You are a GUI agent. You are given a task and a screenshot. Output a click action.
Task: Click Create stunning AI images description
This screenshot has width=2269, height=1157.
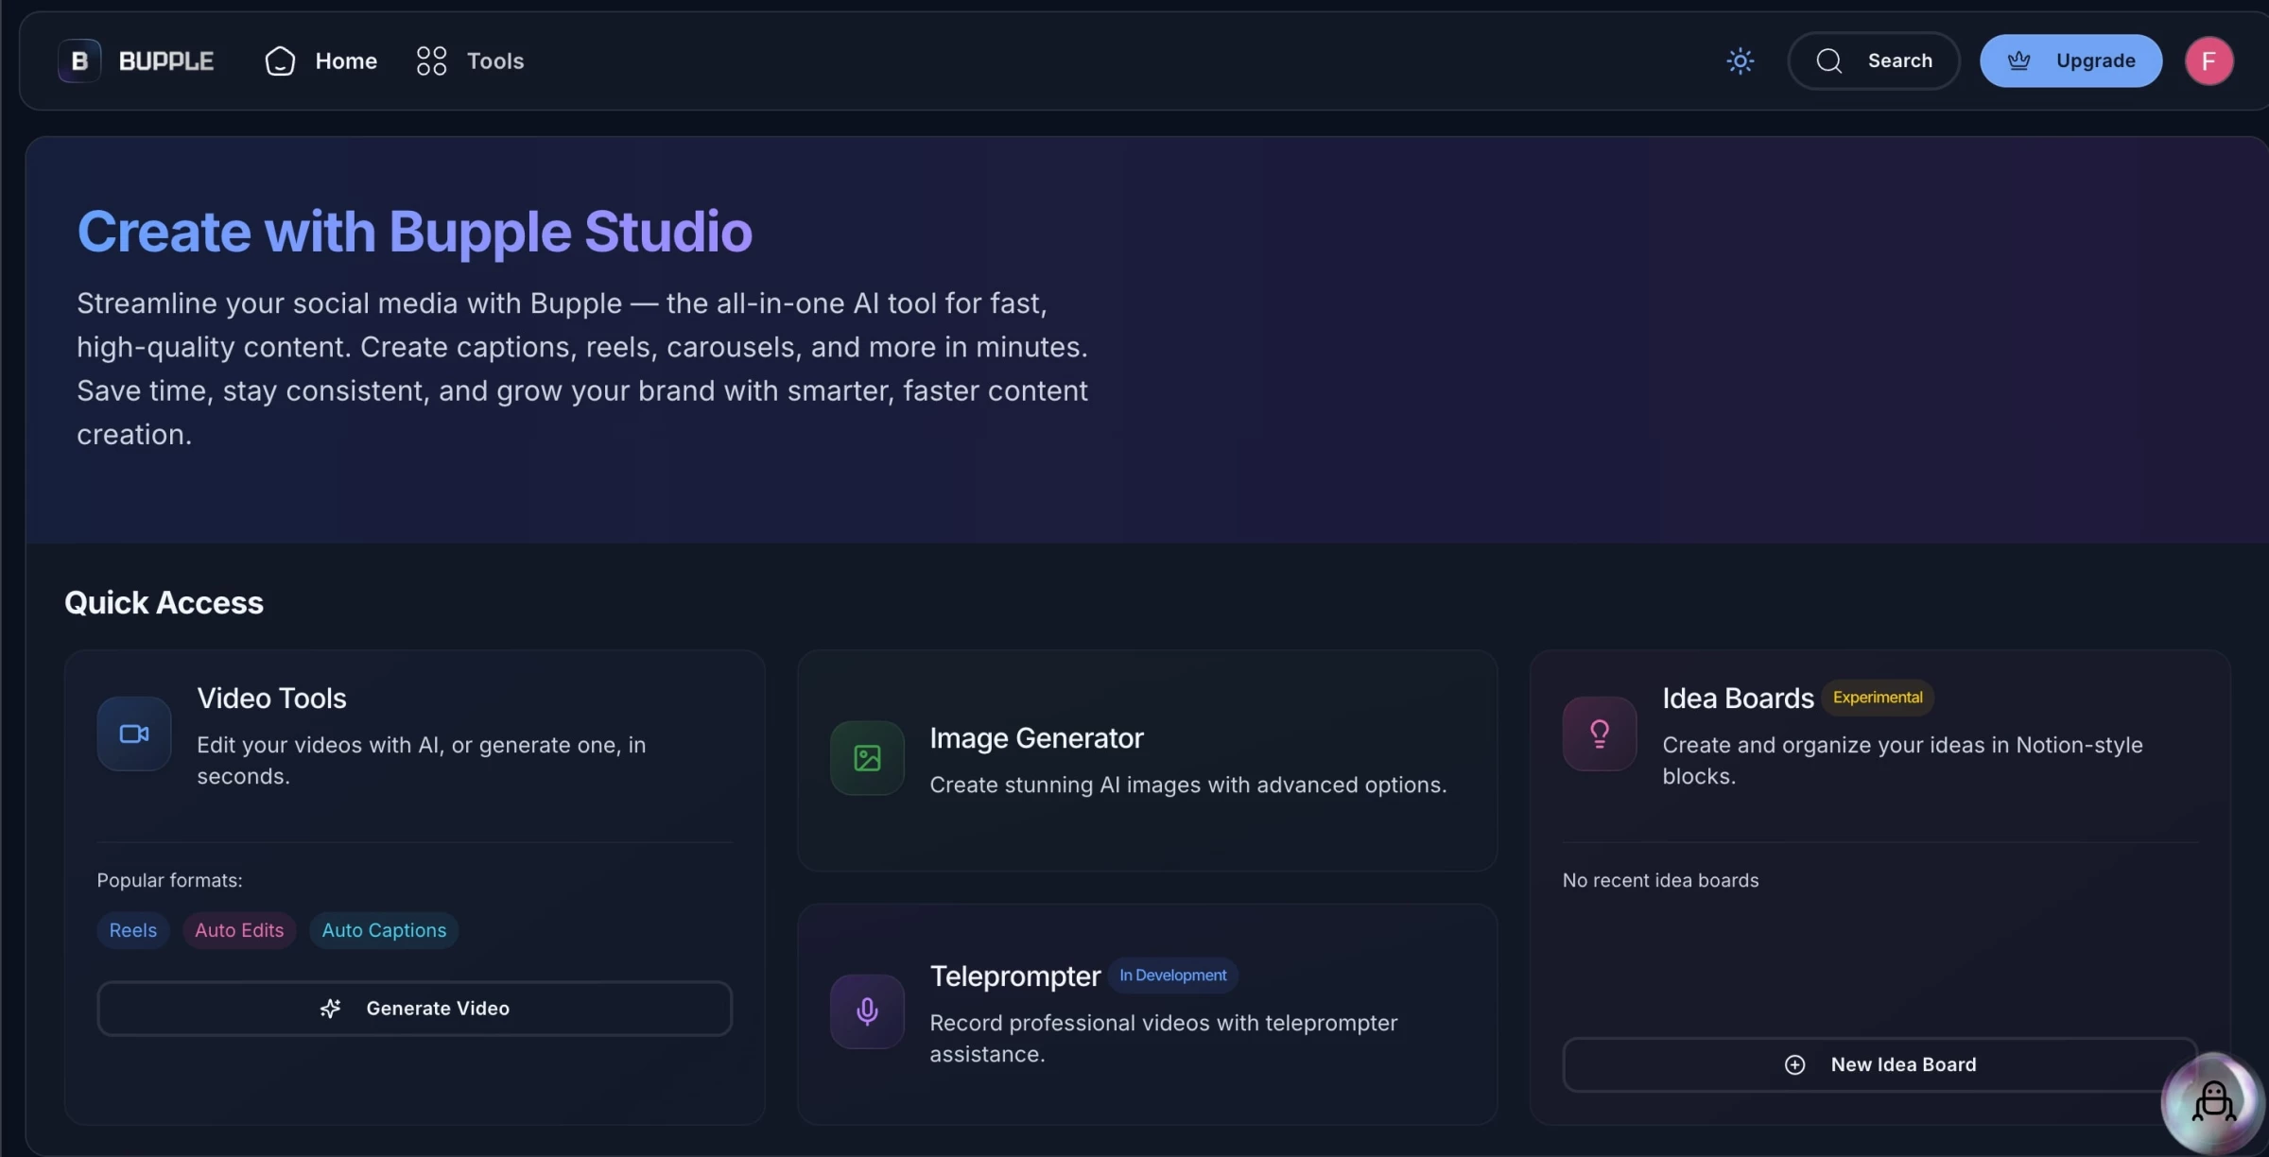pos(1187,785)
